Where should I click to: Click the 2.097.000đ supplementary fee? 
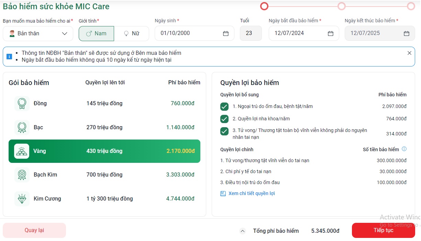click(x=394, y=107)
